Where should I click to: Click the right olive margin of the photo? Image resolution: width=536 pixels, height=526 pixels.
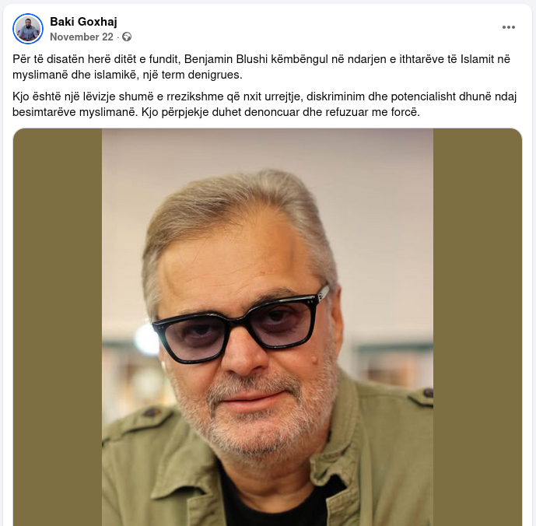(478, 327)
